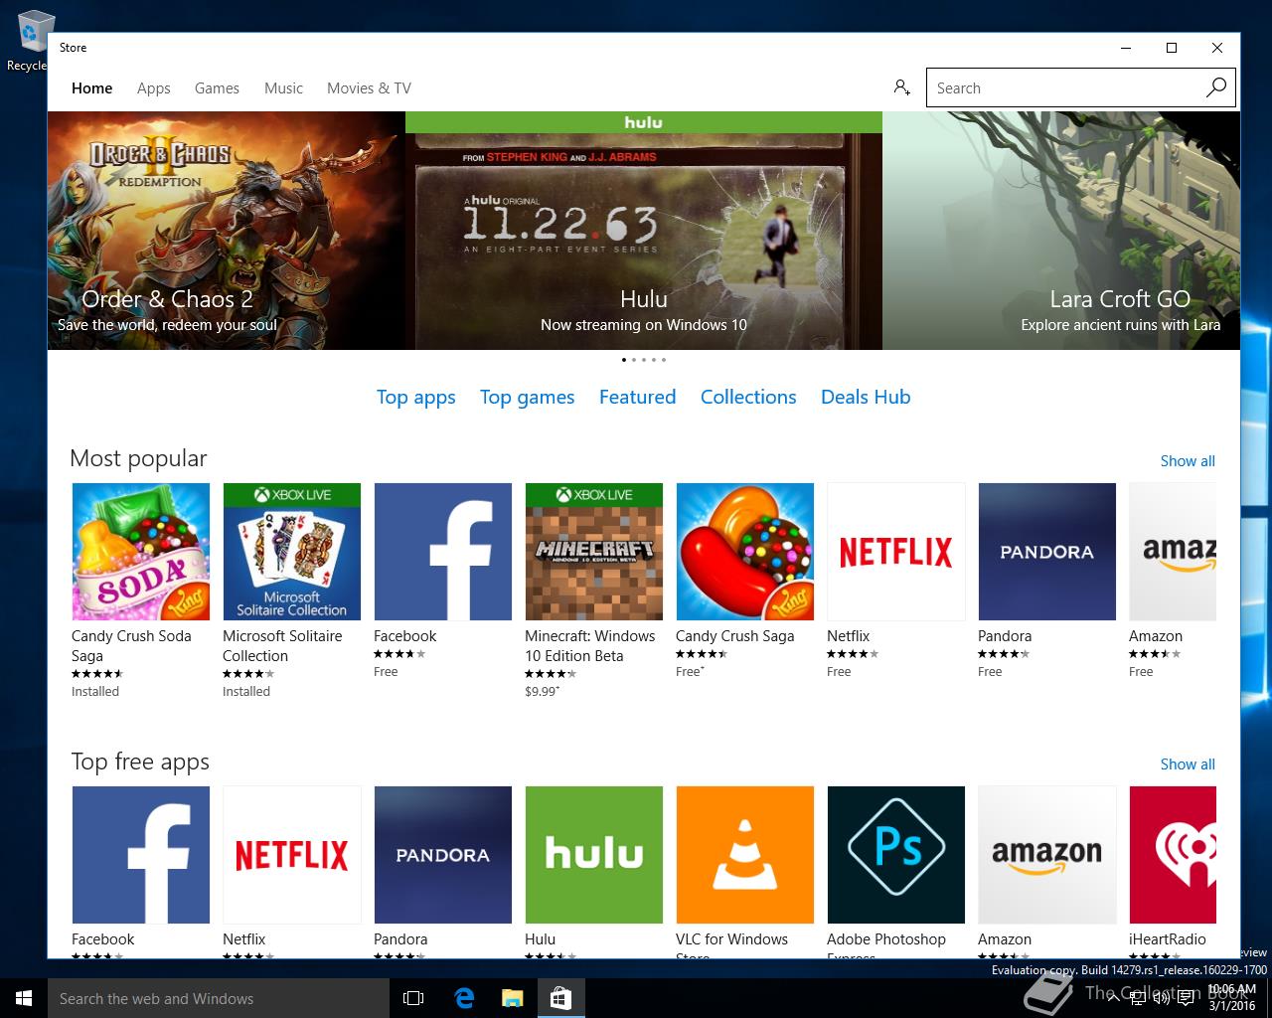This screenshot has height=1018, width=1272.
Task: Open the Recycle Bin on the desktop
Action: (x=30, y=42)
